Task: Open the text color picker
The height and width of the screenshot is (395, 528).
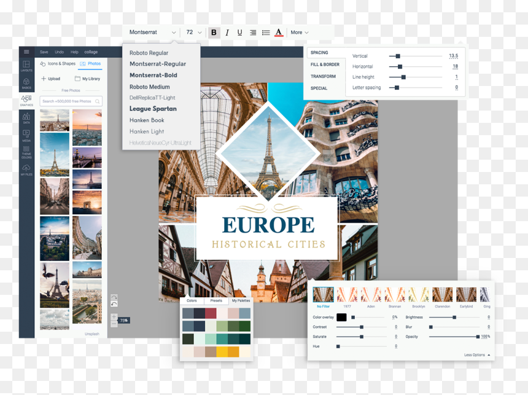Action: coord(279,33)
